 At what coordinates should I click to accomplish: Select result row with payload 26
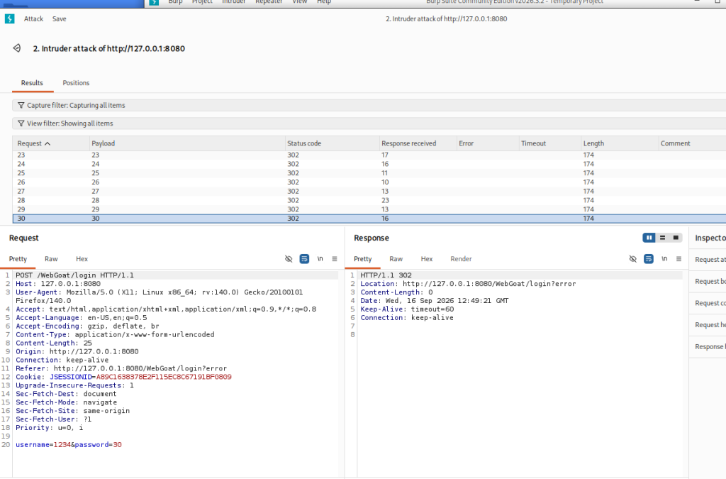(x=369, y=182)
